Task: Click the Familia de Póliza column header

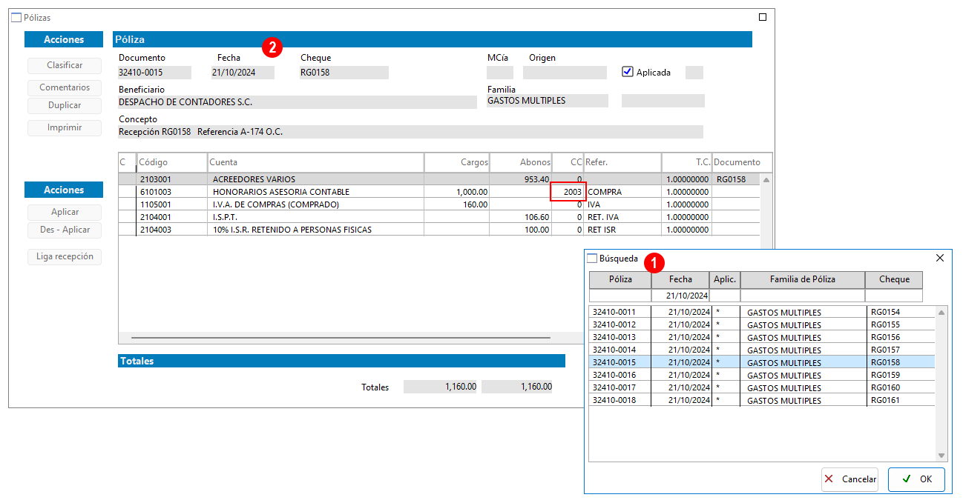Action: click(803, 279)
